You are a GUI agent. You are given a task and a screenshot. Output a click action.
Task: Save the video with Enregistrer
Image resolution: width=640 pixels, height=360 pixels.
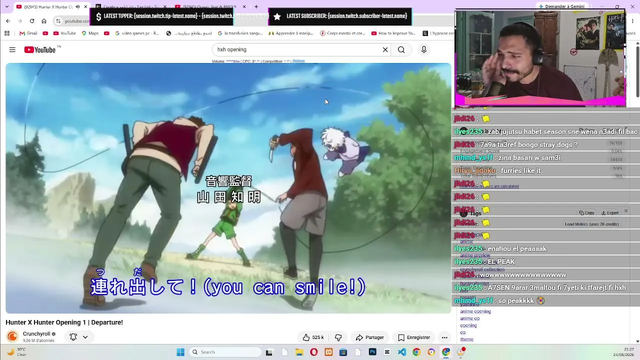pyautogui.click(x=413, y=337)
